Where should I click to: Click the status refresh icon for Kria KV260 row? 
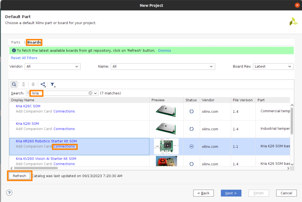pos(191,164)
